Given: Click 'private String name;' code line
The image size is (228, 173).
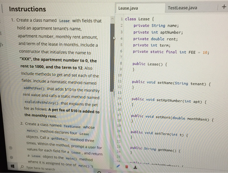Looking at the screenshot, I should (x=156, y=26).
